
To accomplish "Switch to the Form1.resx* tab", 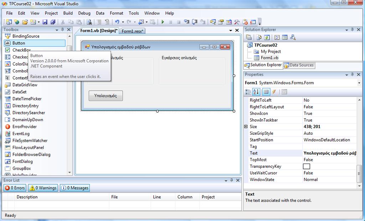I will click(133, 31).
